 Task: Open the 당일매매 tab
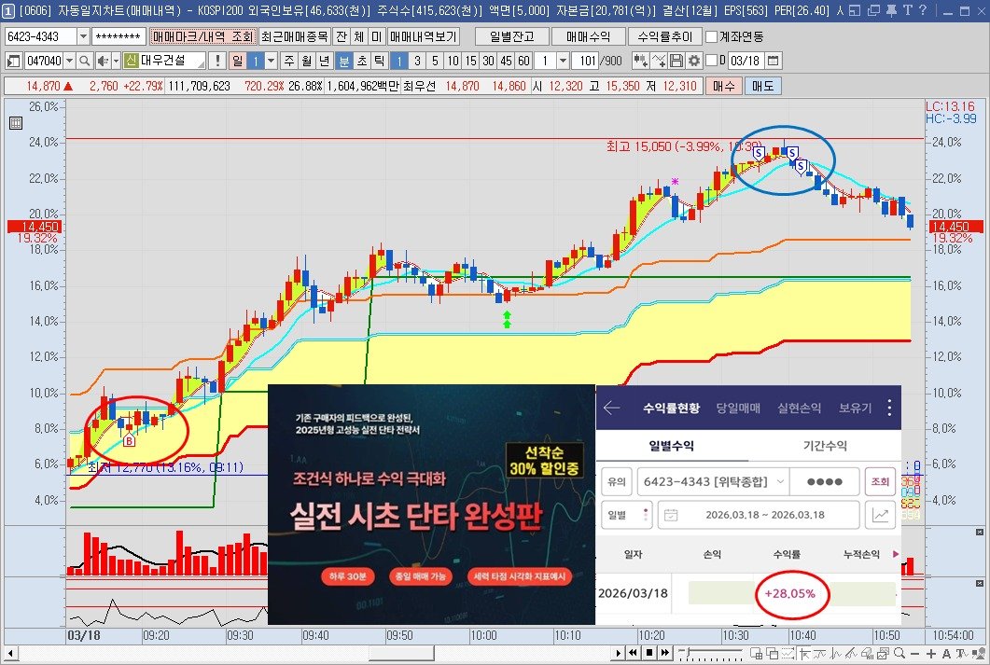point(737,408)
